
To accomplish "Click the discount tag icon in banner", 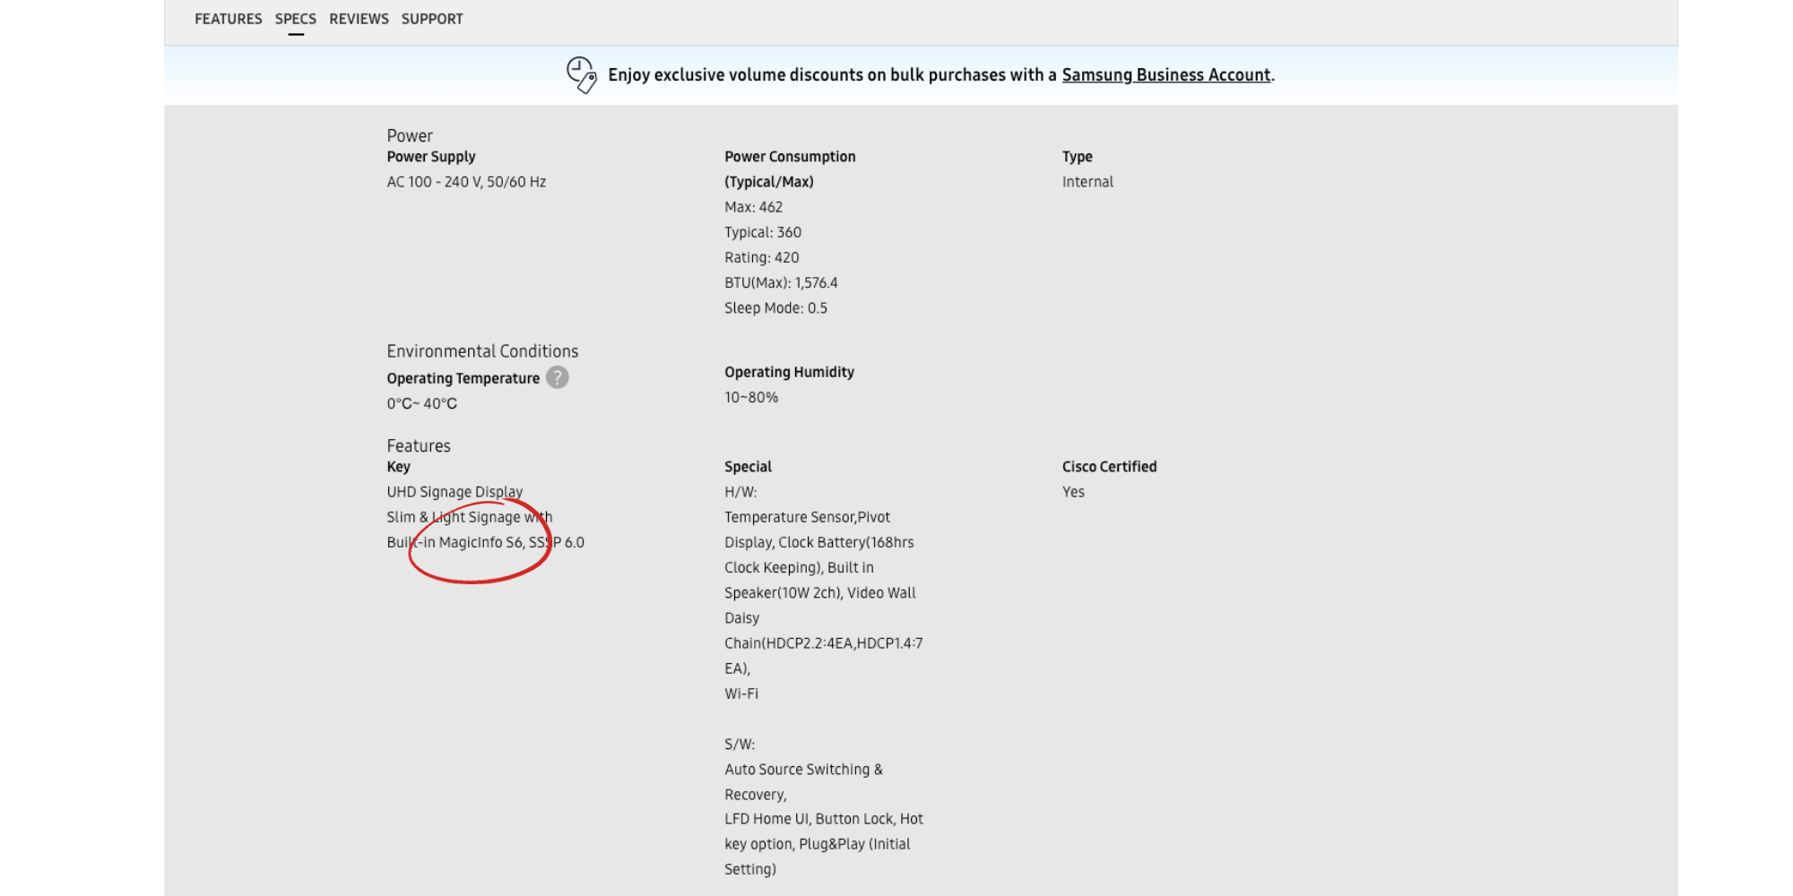I will pos(581,75).
